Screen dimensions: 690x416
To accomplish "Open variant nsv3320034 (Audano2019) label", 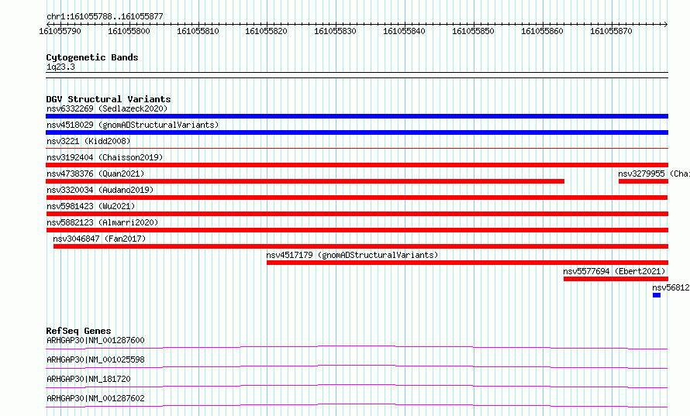I will 100,190.
